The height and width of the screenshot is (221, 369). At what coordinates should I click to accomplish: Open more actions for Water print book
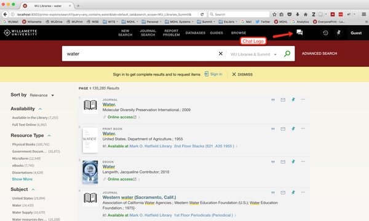click(x=303, y=128)
